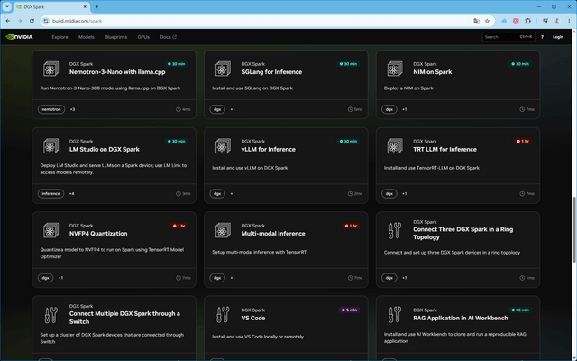Screen dimensions: 577x361
Task: Bookmark this page with the star icon
Action: coord(487,21)
